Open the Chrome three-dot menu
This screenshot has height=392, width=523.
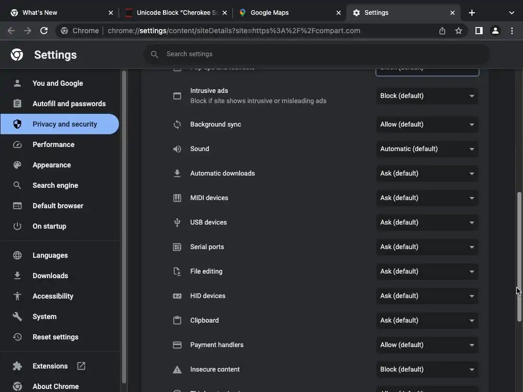tap(512, 31)
